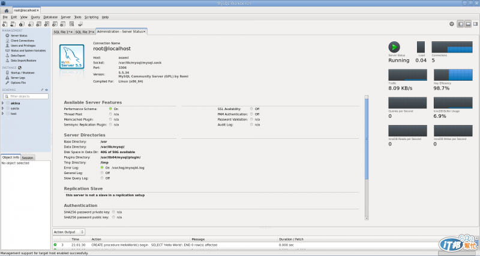Switch to the Session tab
The height and width of the screenshot is (256, 480).
(x=28, y=158)
